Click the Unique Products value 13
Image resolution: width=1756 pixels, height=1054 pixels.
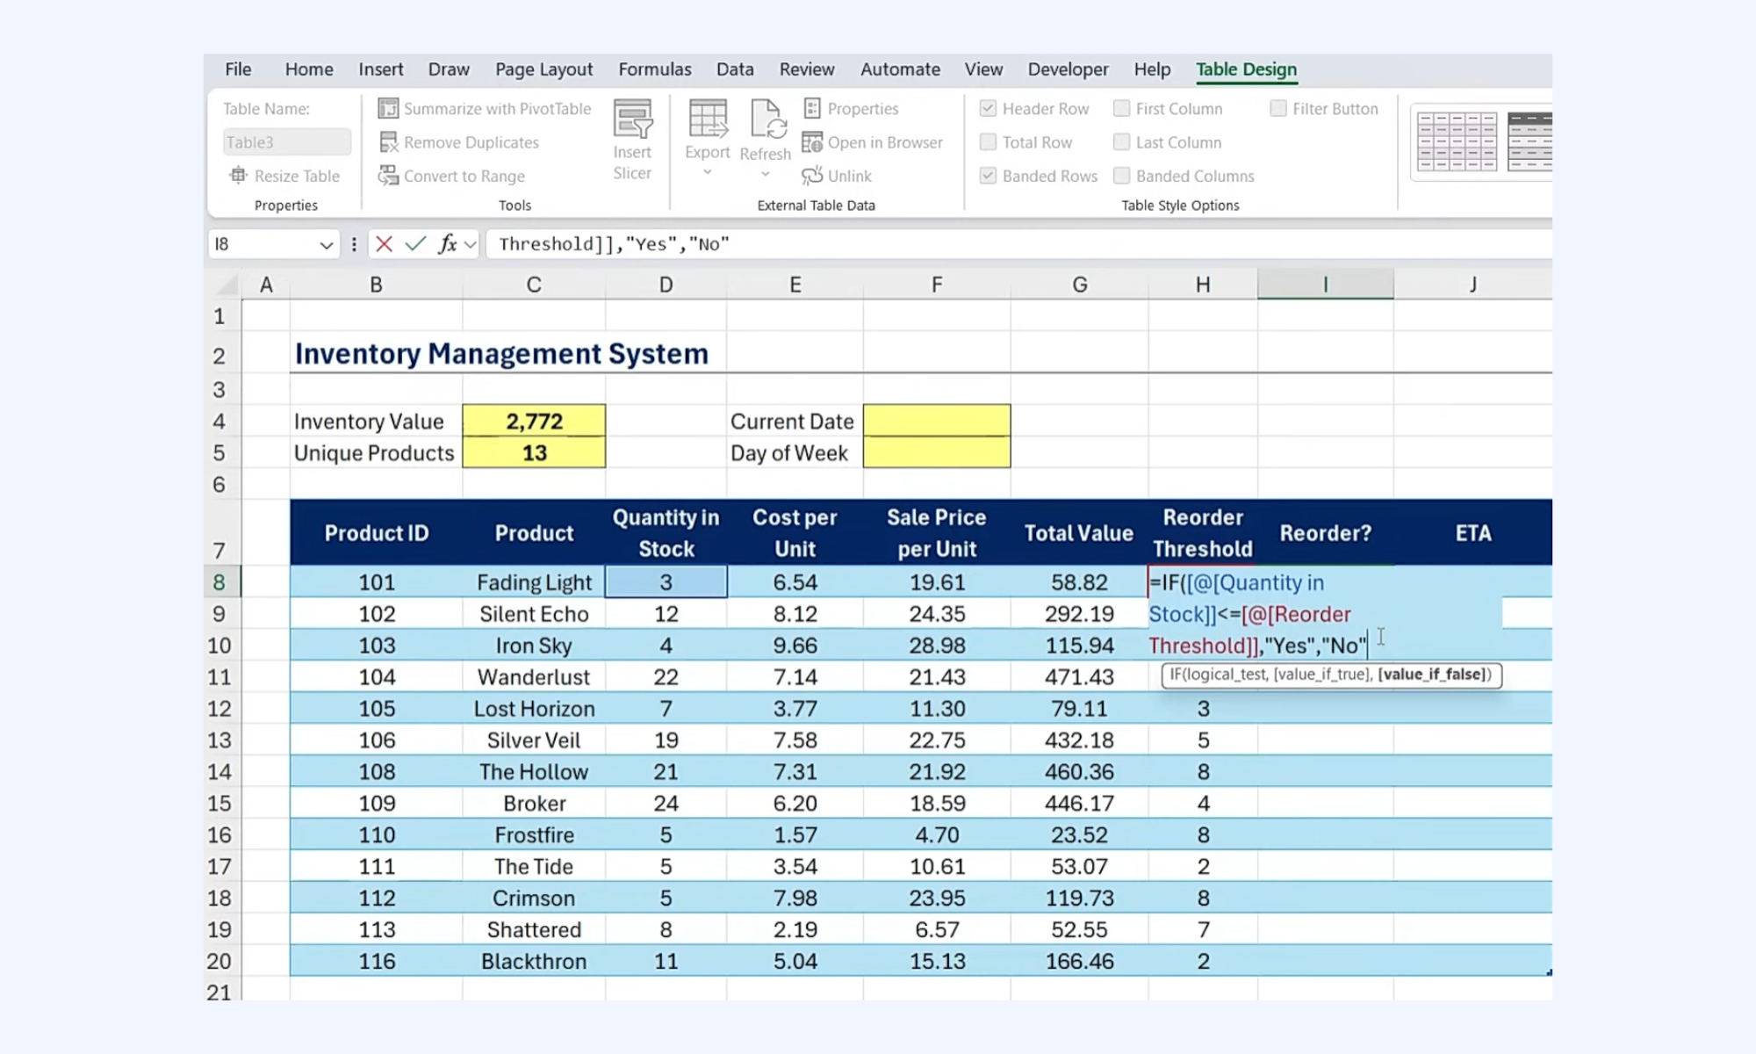(534, 452)
